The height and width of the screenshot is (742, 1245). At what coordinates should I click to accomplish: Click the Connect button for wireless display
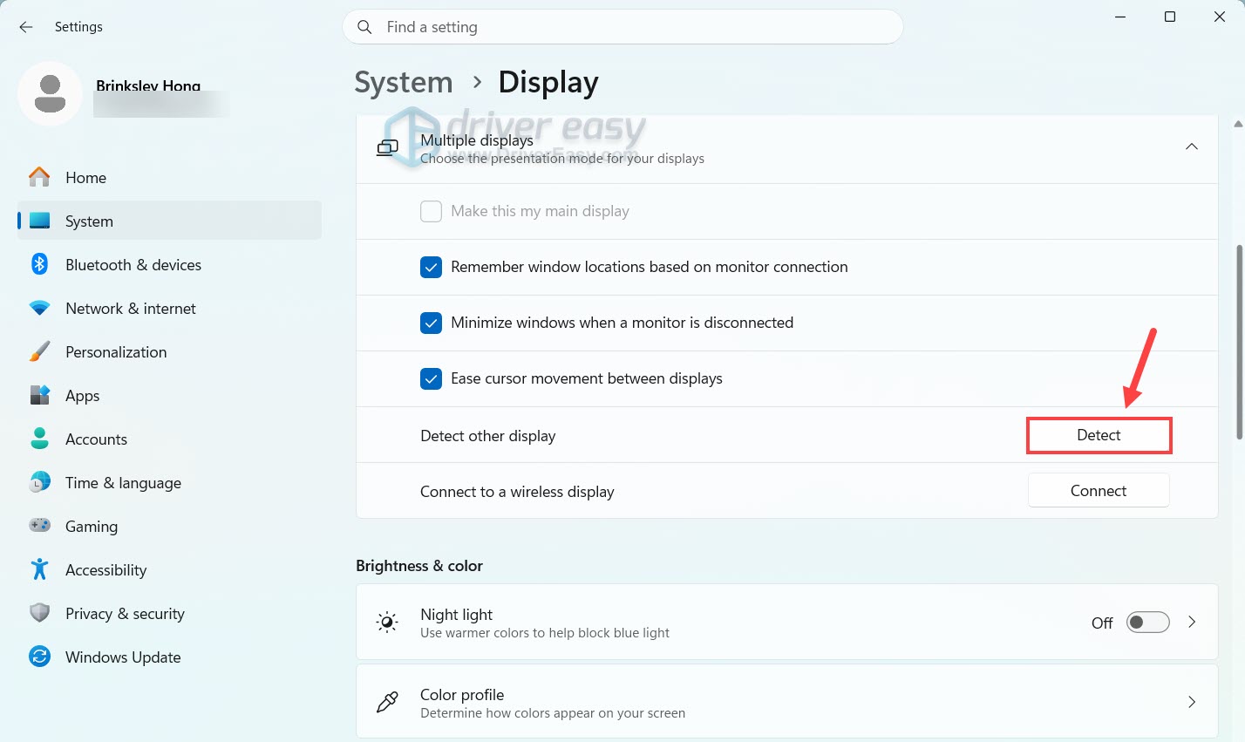coord(1099,491)
